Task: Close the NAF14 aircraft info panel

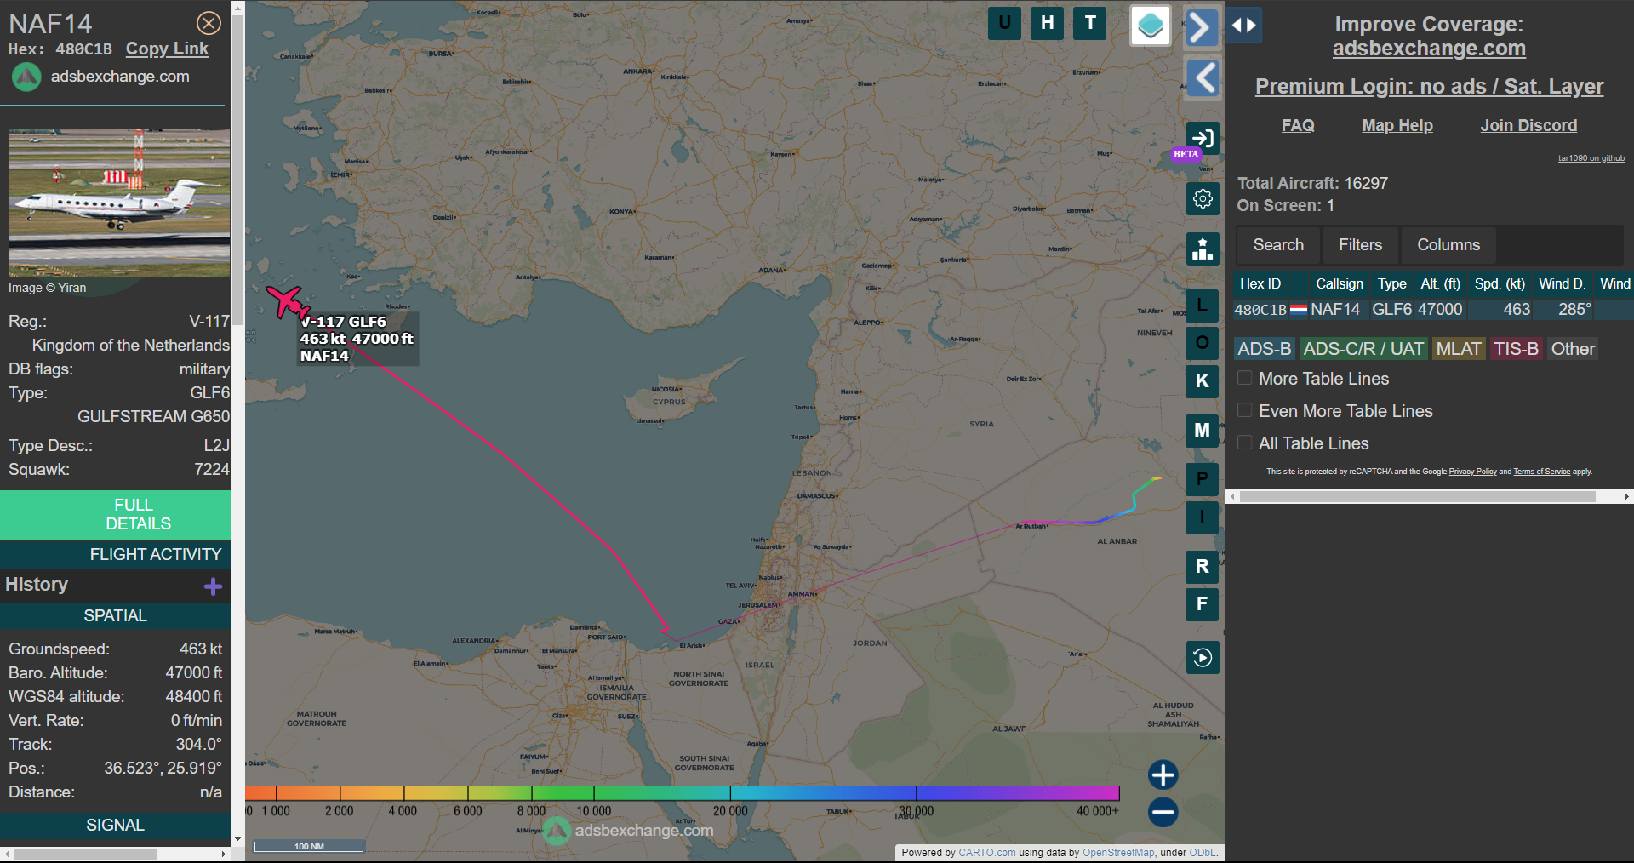Action: 209,23
